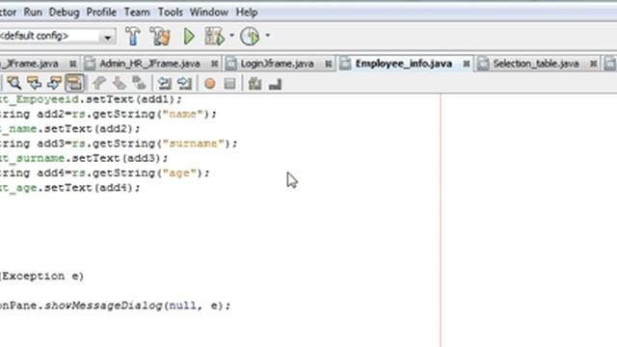617x347 pixels.
Task: Click the Stop Macro Recording square icon
Action: click(x=229, y=84)
